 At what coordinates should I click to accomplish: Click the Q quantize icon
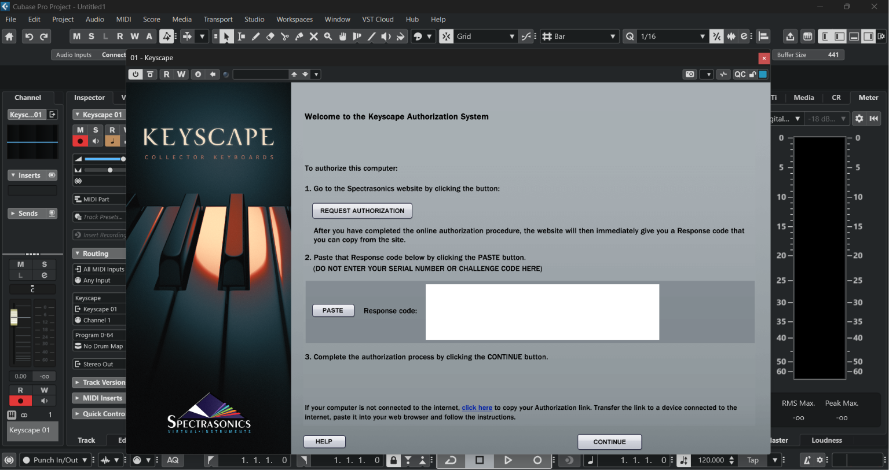[x=630, y=36]
